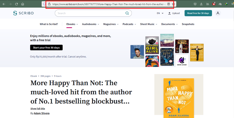Click the Stephen King book cover
The width and height of the screenshot is (234, 118).
tap(182, 46)
